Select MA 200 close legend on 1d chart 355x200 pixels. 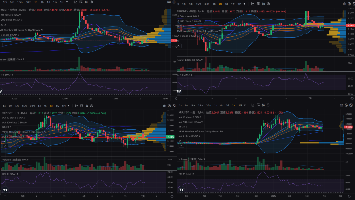point(15,123)
